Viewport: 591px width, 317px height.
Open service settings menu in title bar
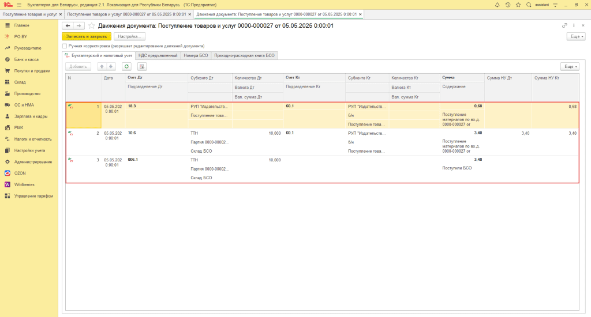pos(555,5)
